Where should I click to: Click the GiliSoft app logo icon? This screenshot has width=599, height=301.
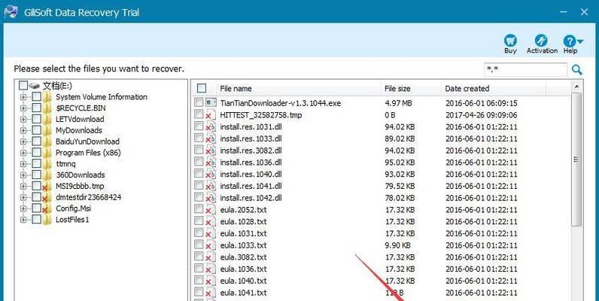pos(11,12)
